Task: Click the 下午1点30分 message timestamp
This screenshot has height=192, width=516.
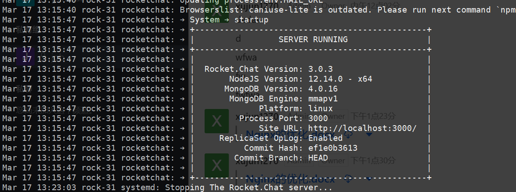Action: tap(373, 161)
